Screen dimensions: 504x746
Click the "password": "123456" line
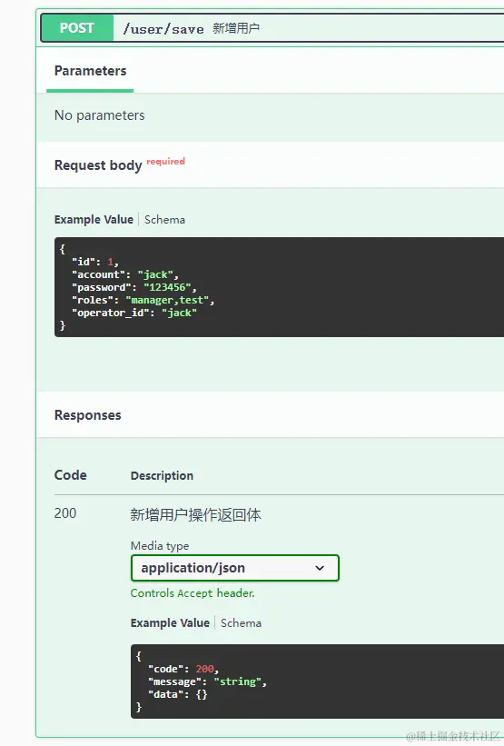pos(134,287)
